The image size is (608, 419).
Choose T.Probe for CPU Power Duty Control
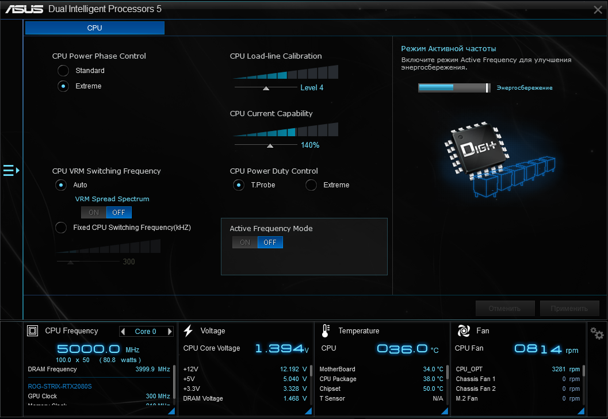239,185
